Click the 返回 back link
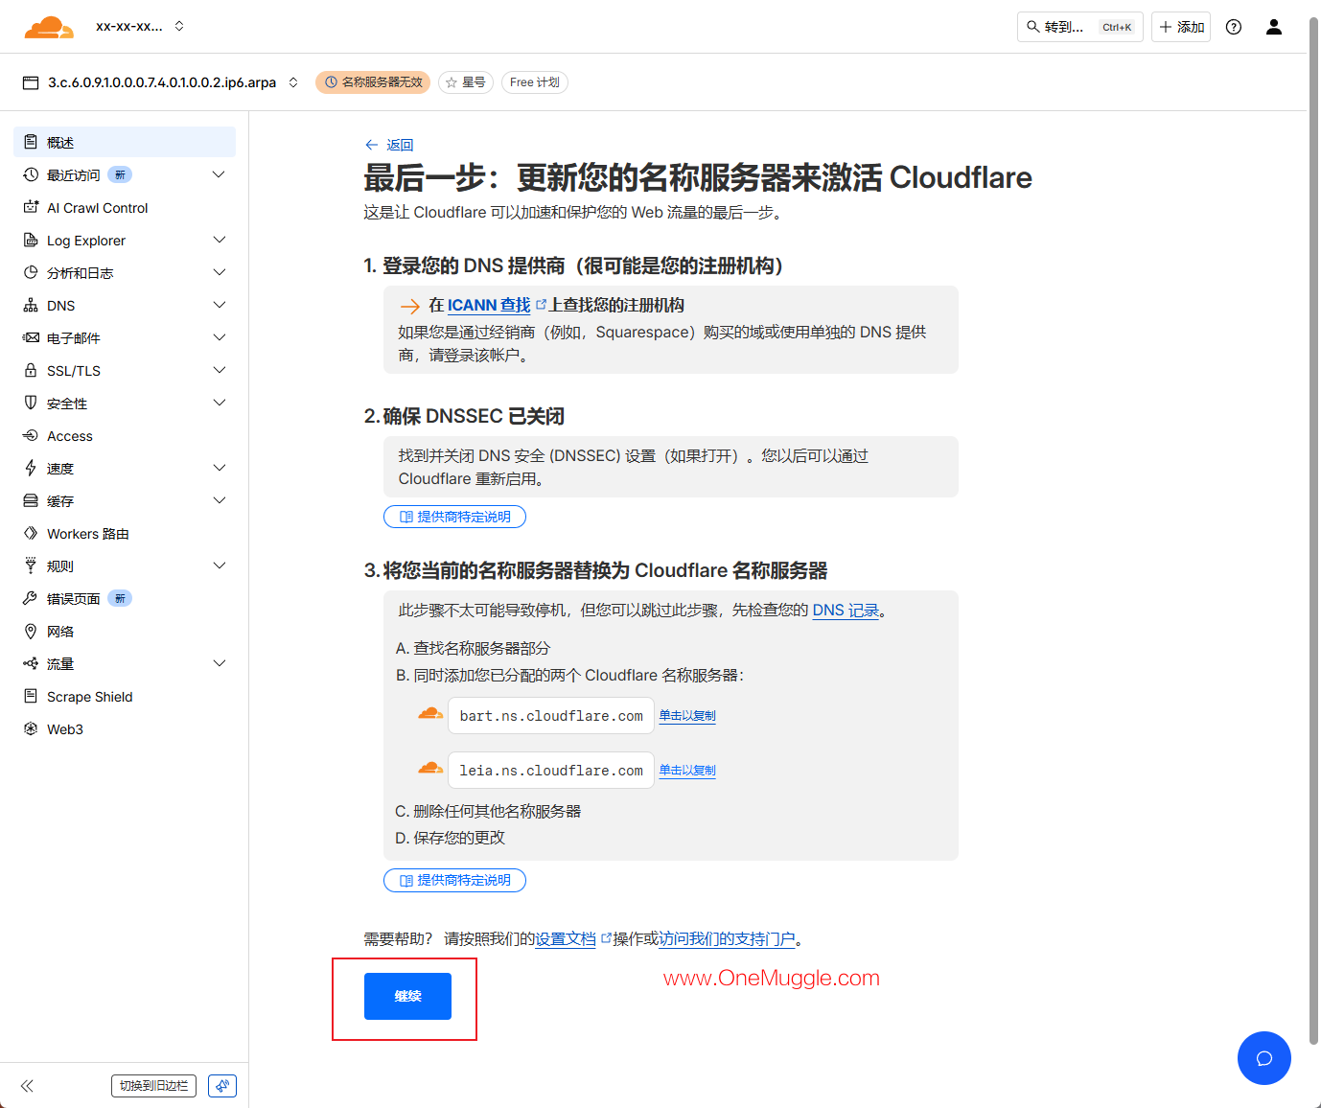 point(389,145)
